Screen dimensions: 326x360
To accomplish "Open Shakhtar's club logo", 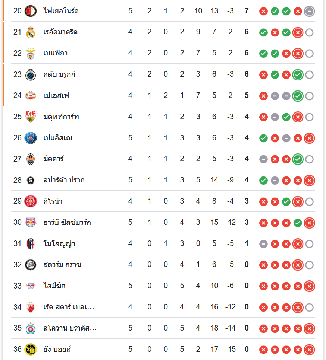I will tap(31, 159).
